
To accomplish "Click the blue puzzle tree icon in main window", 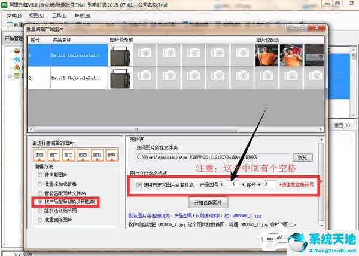I will [x=17, y=60].
